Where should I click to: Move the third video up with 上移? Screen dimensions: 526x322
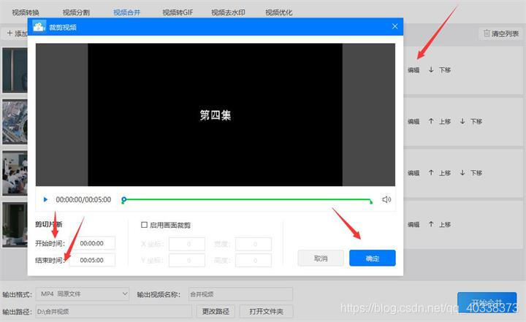coord(440,173)
